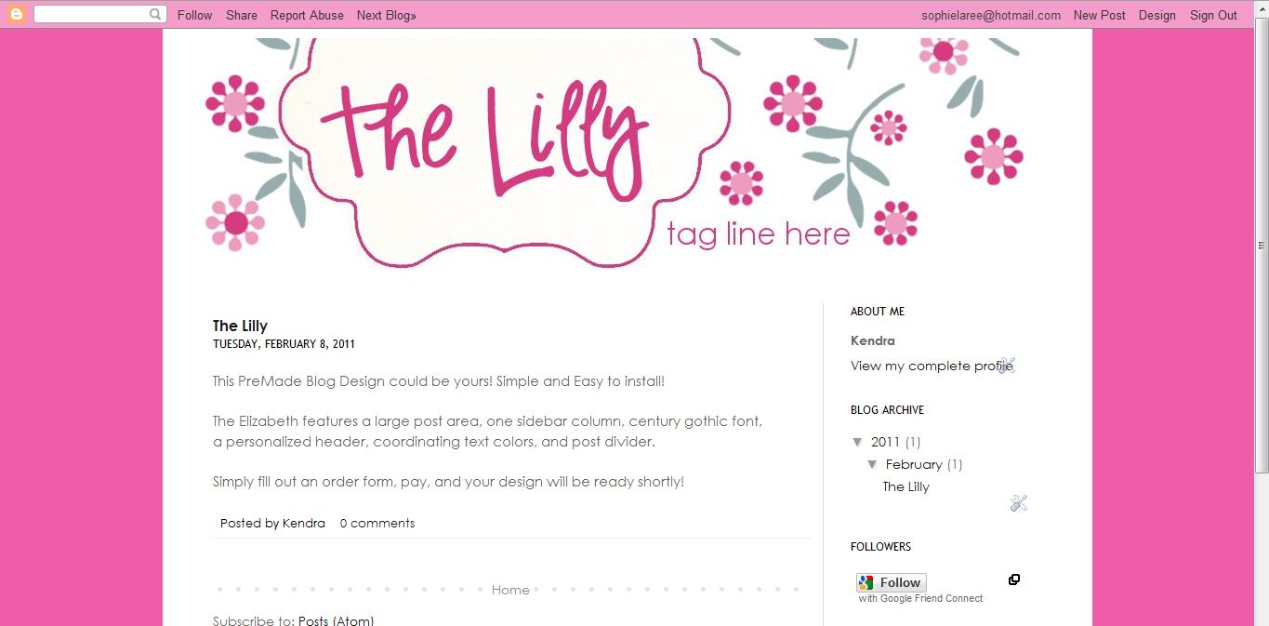Click the wrench edit icon beside profile link

pyautogui.click(x=1006, y=366)
